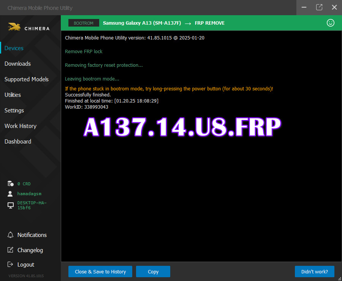342x281 pixels.
Task: Click the 0 CRD credits balance
Action: click(24, 184)
